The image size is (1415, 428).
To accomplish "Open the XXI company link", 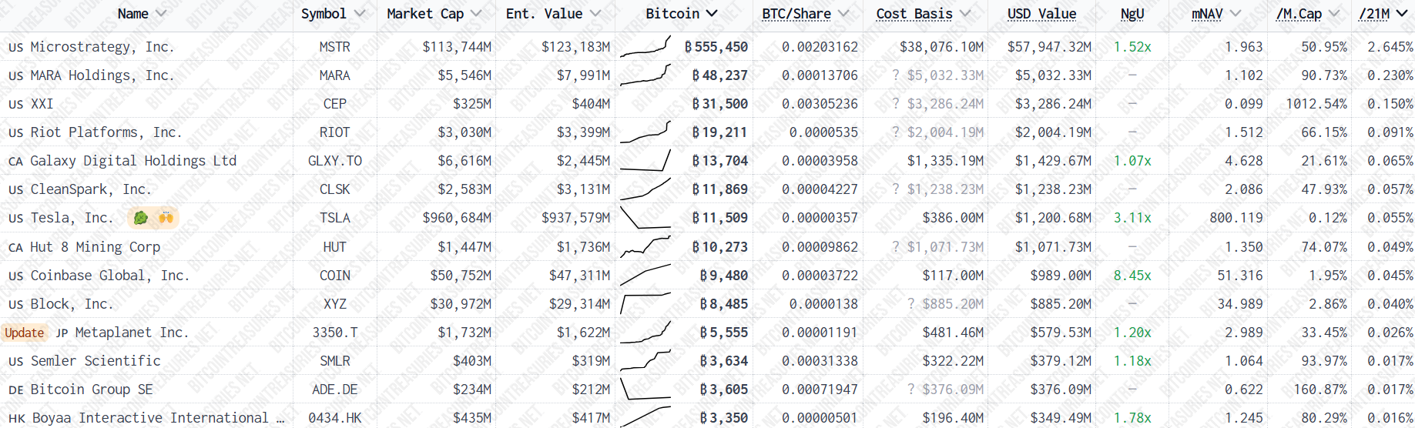I will (x=42, y=104).
